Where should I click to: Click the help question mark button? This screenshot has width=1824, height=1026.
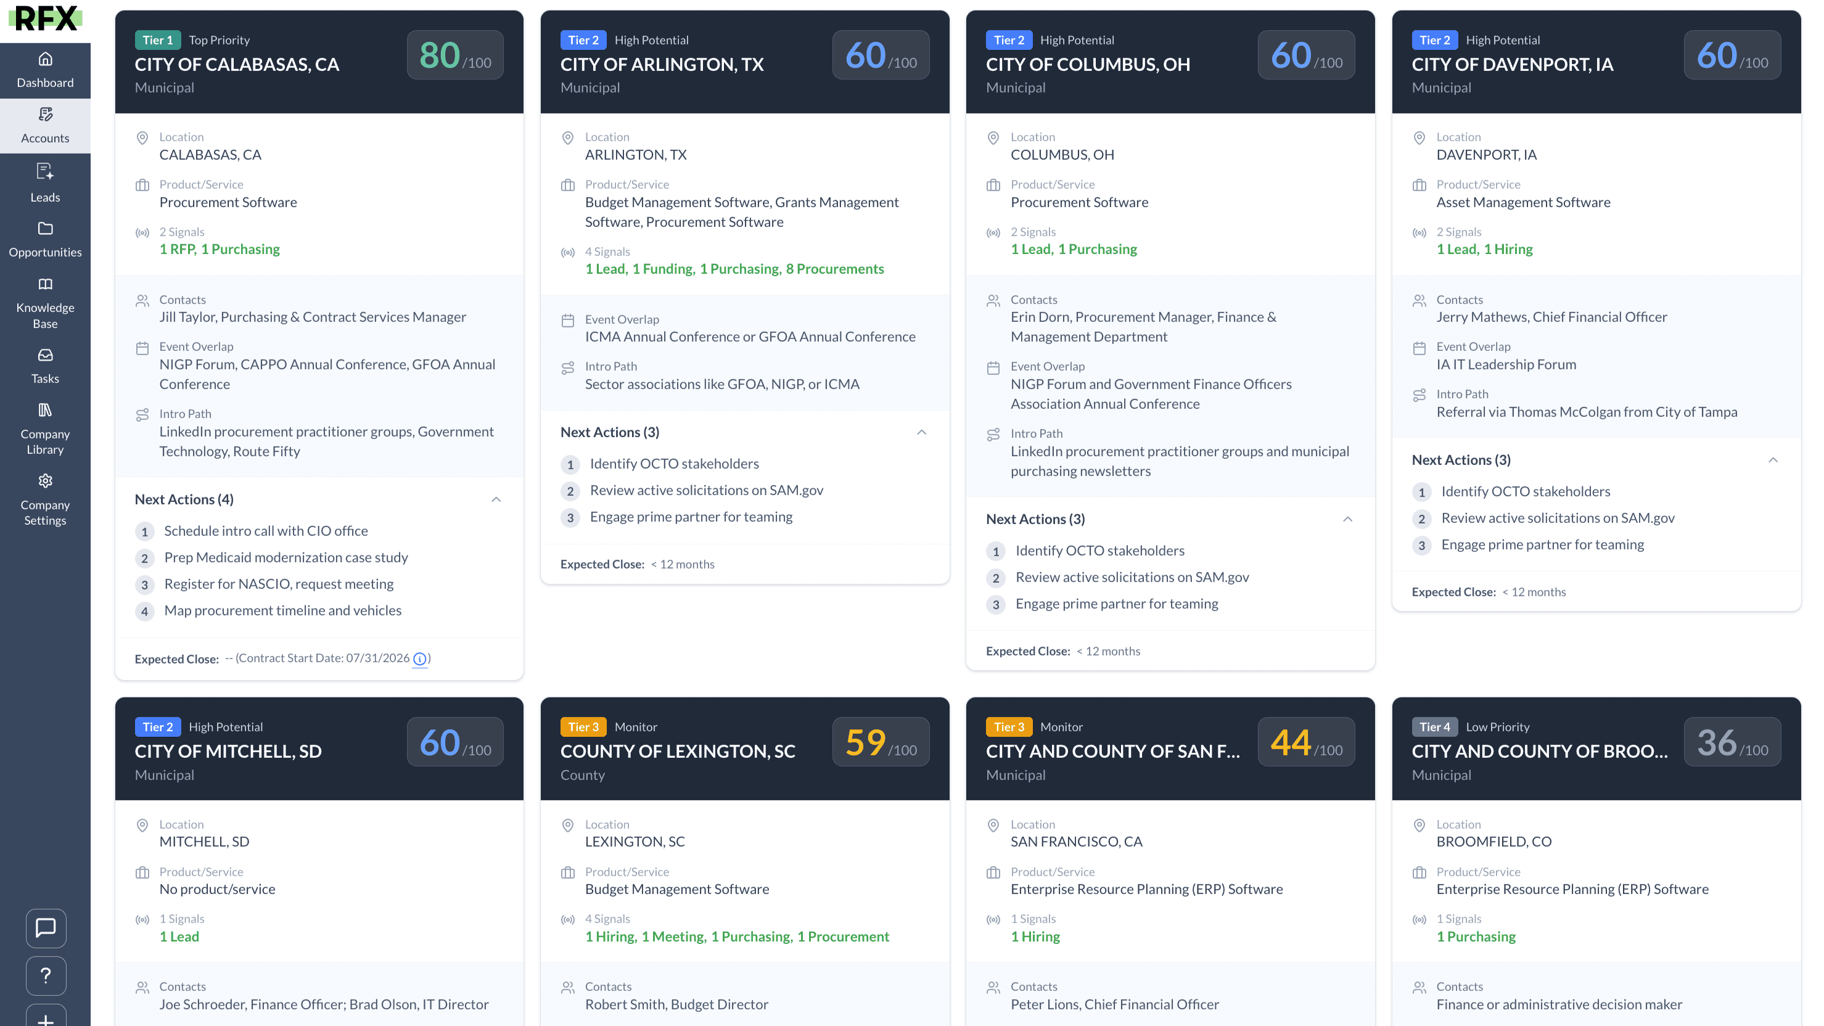[x=46, y=975]
